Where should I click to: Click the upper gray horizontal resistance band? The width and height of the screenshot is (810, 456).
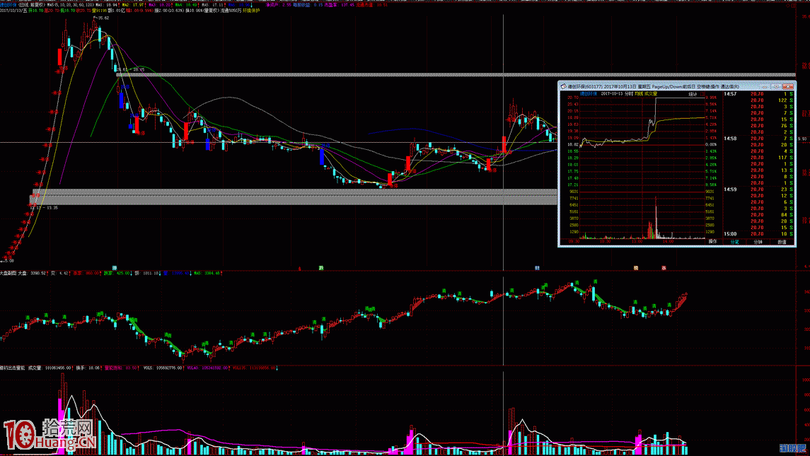pyautogui.click(x=455, y=75)
